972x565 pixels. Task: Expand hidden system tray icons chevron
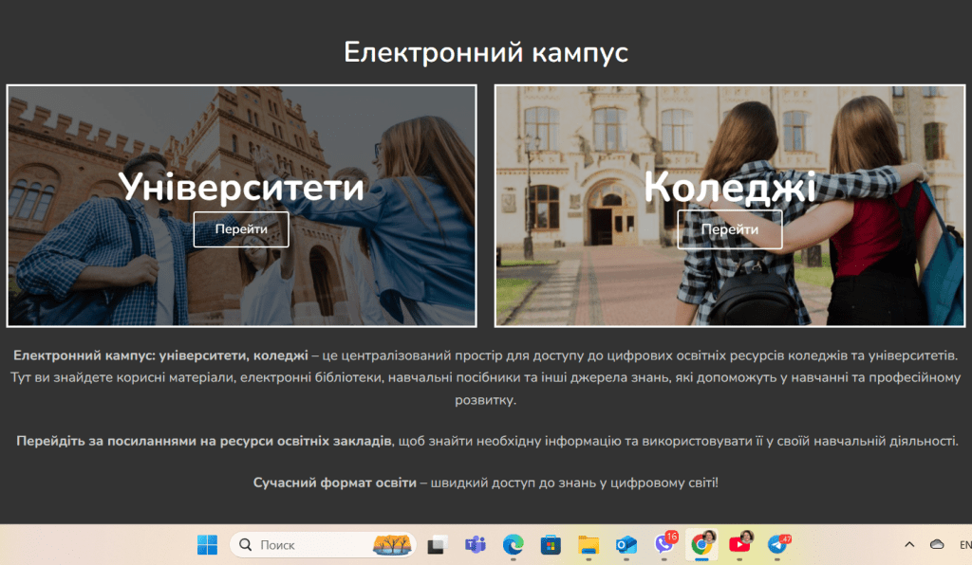pyautogui.click(x=909, y=545)
